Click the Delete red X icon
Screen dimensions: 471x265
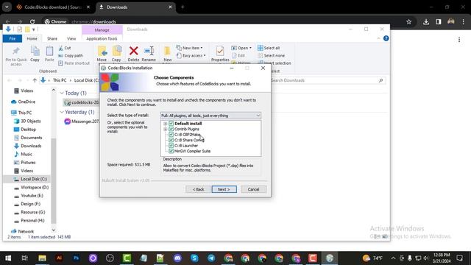click(133, 51)
